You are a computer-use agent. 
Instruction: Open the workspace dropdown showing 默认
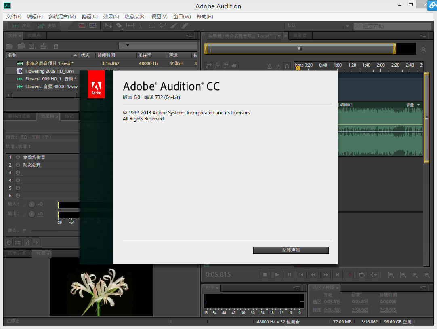[317, 26]
